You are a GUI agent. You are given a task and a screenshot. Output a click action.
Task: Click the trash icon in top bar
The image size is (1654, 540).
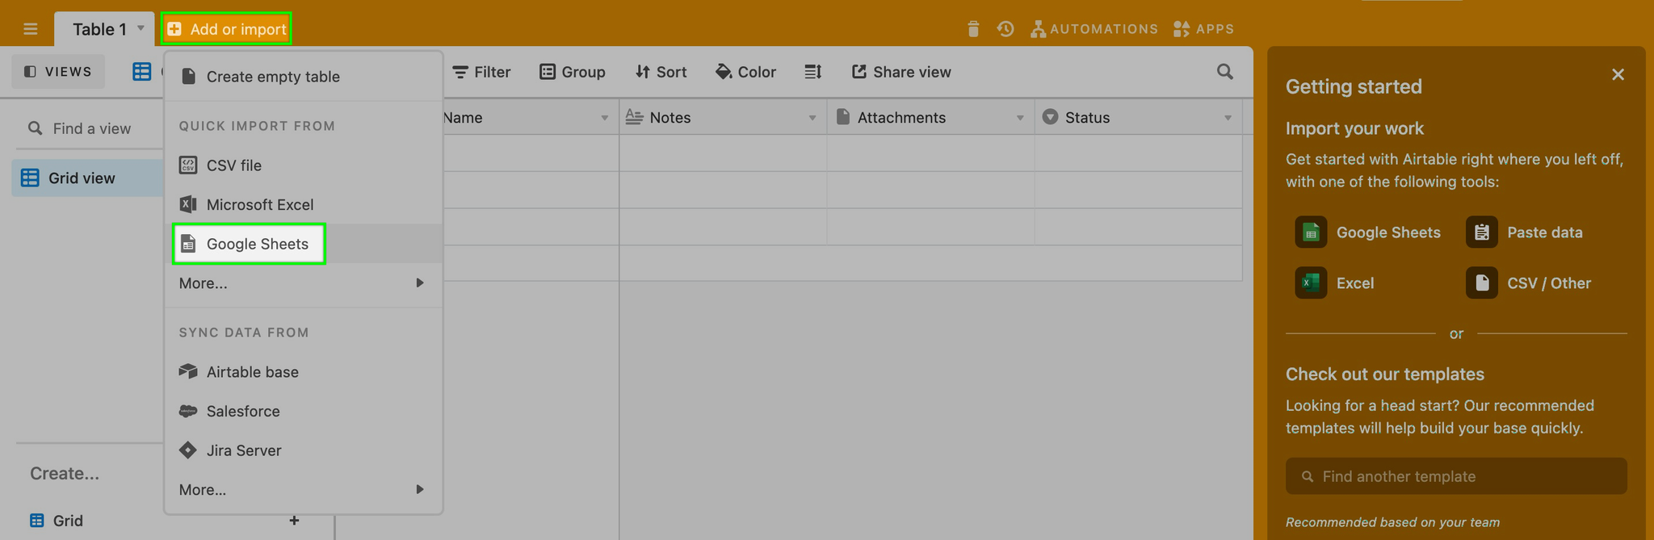pyautogui.click(x=973, y=29)
